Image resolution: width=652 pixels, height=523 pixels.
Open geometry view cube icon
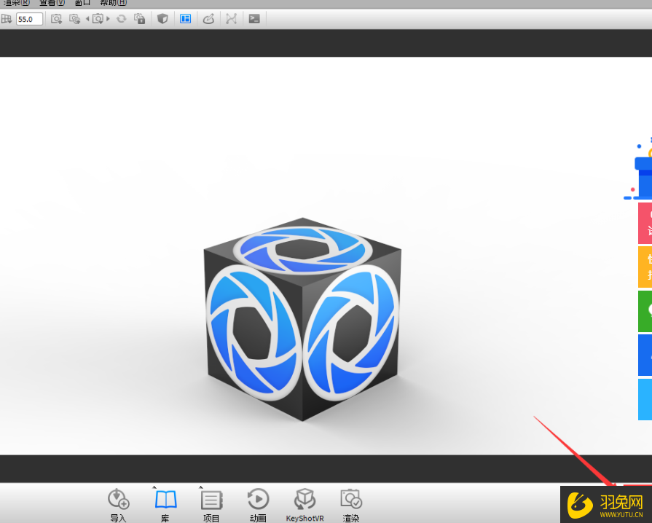pos(162,19)
